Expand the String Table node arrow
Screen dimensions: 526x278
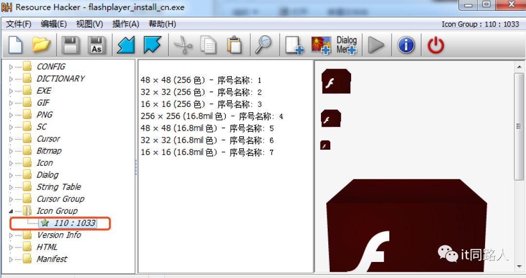11,187
